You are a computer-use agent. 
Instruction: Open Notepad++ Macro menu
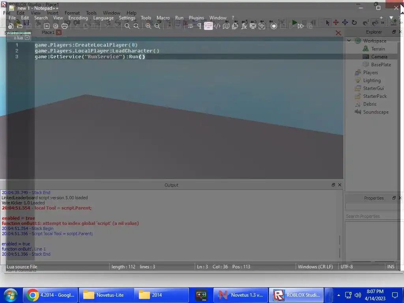tap(163, 18)
